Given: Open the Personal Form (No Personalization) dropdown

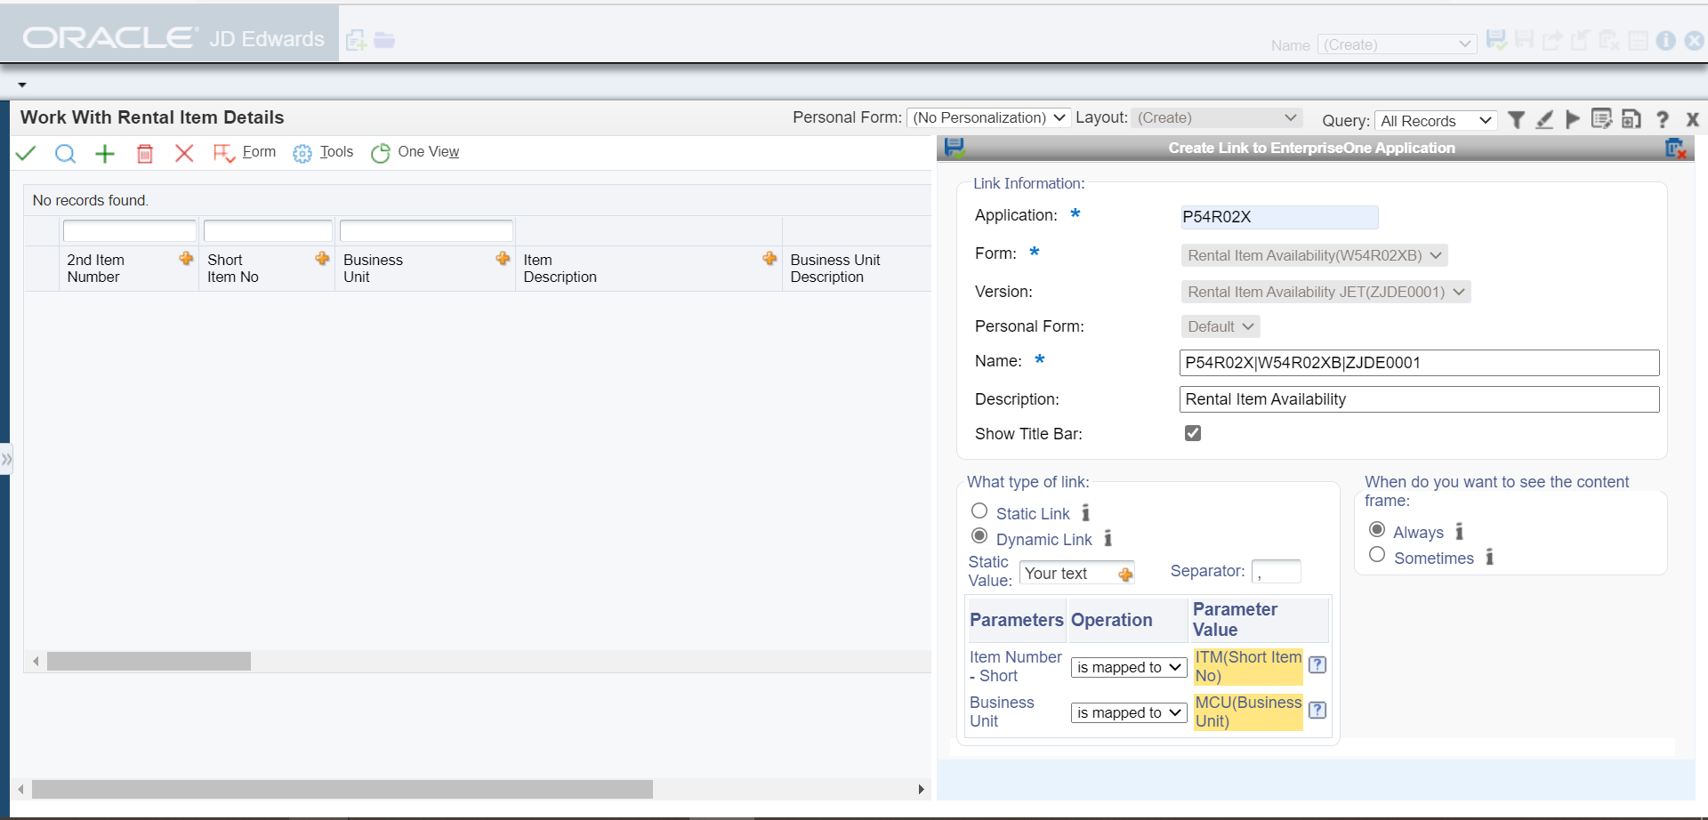Looking at the screenshot, I should (x=988, y=117).
